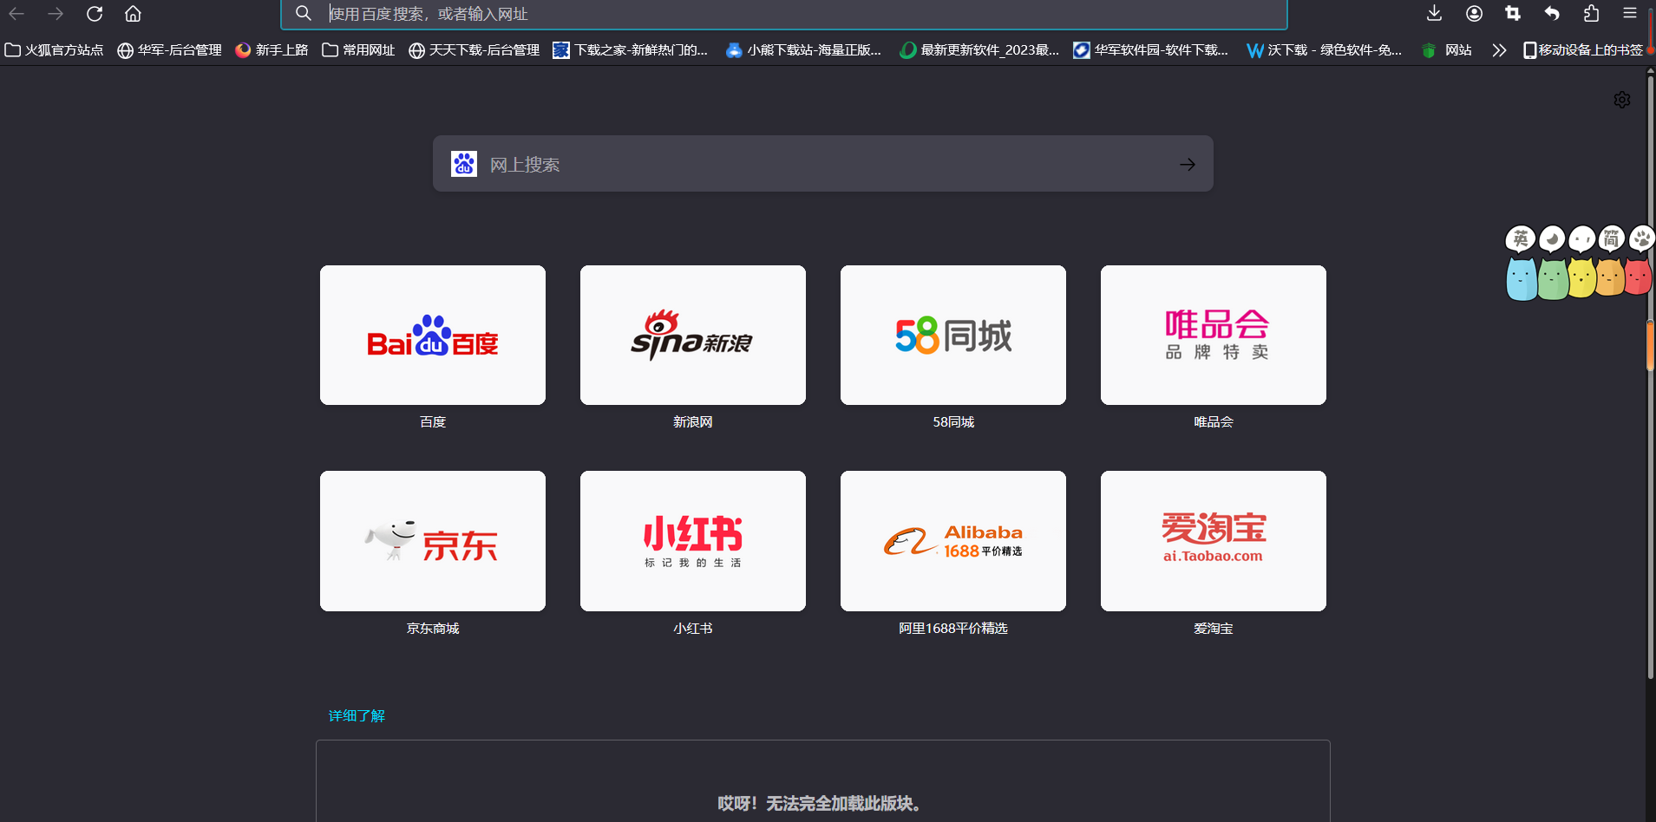Show more bookmarks chevron
The image size is (1656, 822).
tap(1499, 50)
